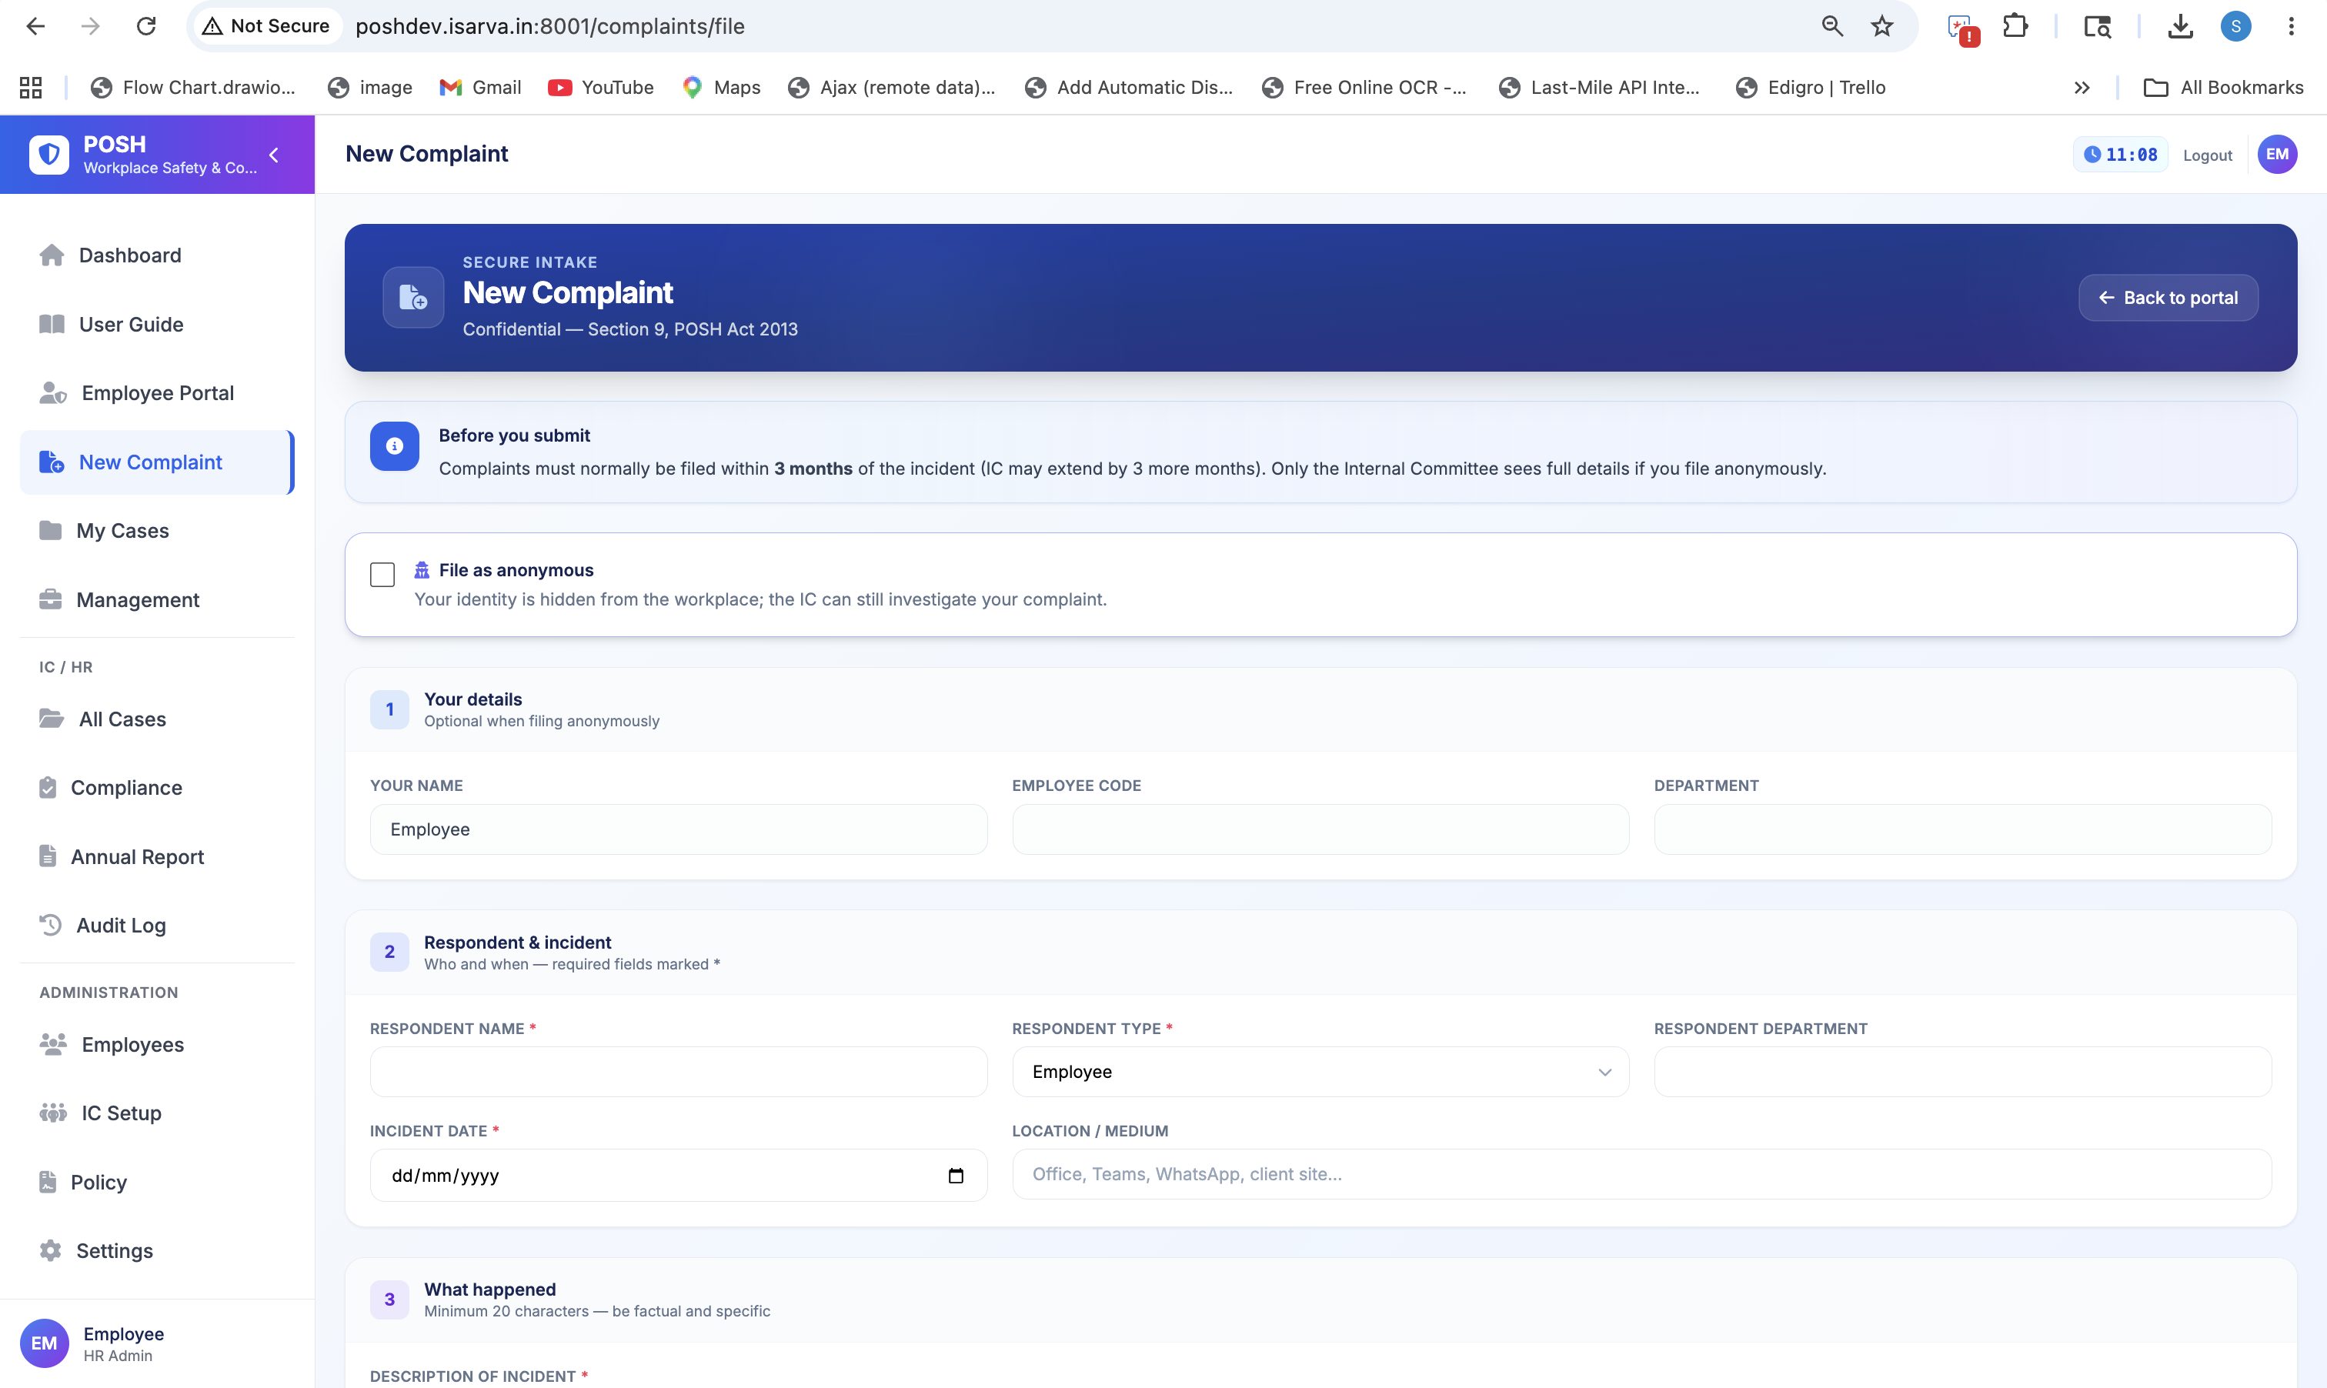Open the Gmail bookmark
Screen dimensions: 2327x1388
coord(481,87)
